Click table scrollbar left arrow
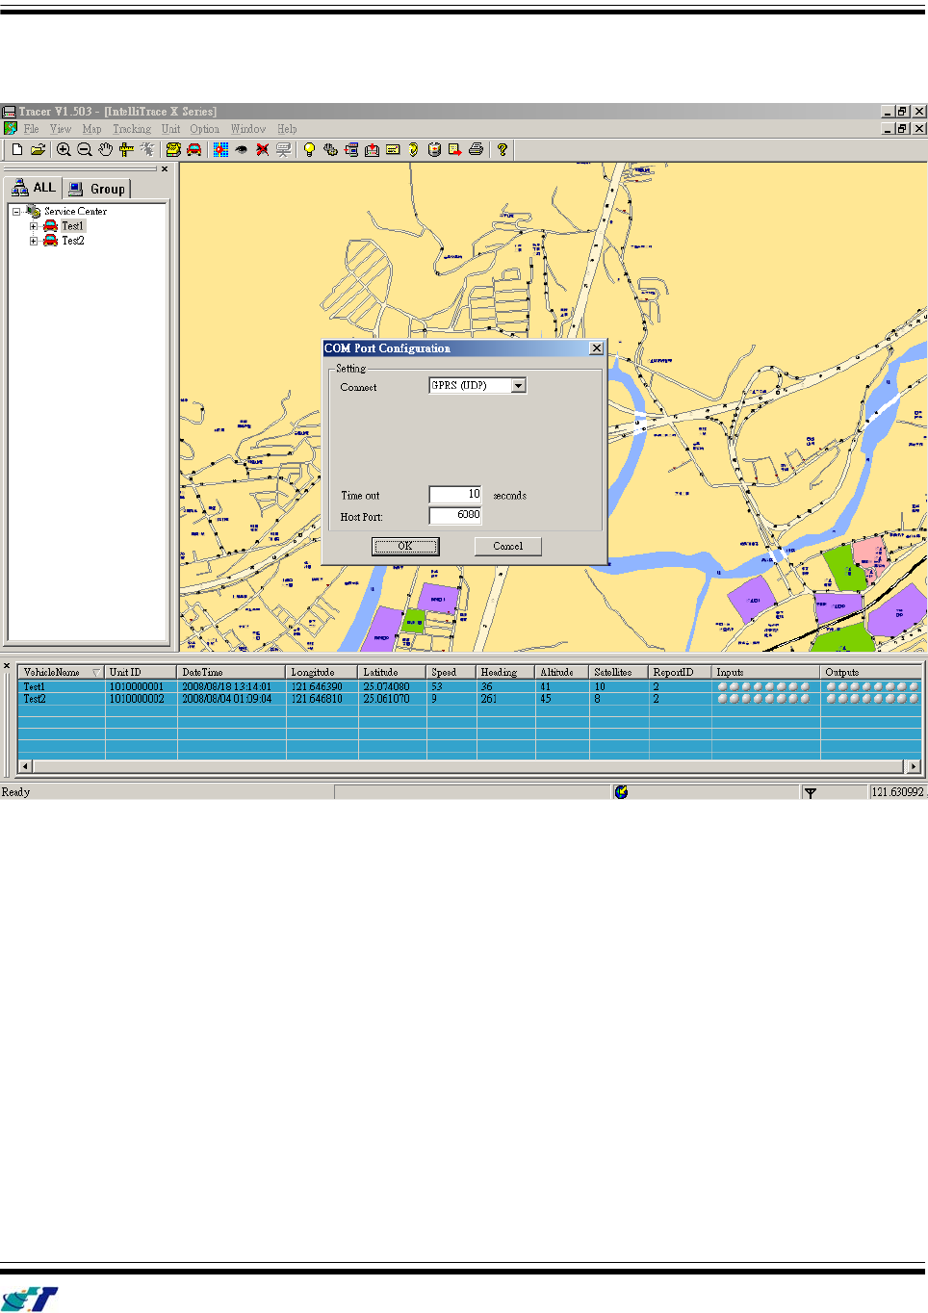 click(x=25, y=766)
